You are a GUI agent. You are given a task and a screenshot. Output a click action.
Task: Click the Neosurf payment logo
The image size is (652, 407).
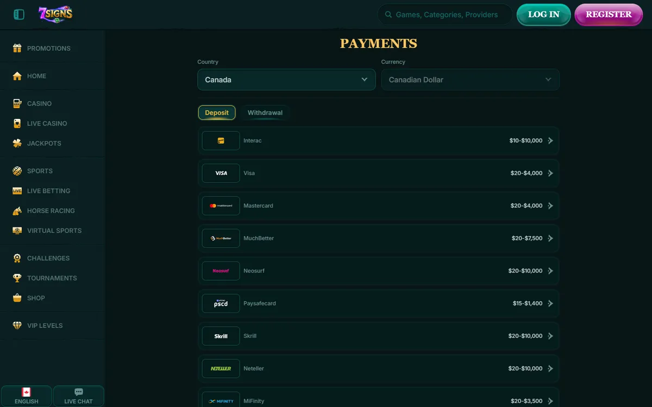pos(221,271)
